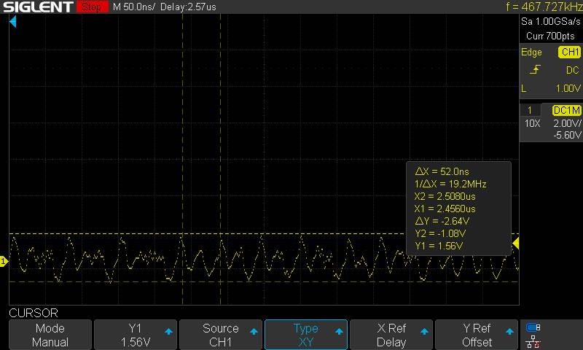Change cursor Source CH1 softkey
Viewport: 583px width, 350px height.
point(221,335)
